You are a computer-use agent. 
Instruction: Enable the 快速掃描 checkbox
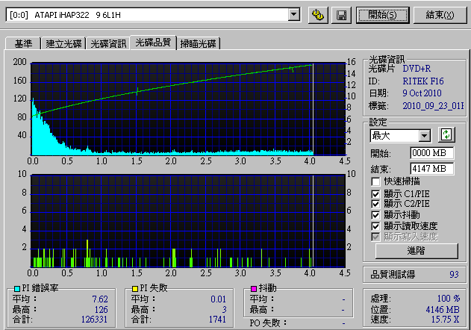[x=376, y=181]
